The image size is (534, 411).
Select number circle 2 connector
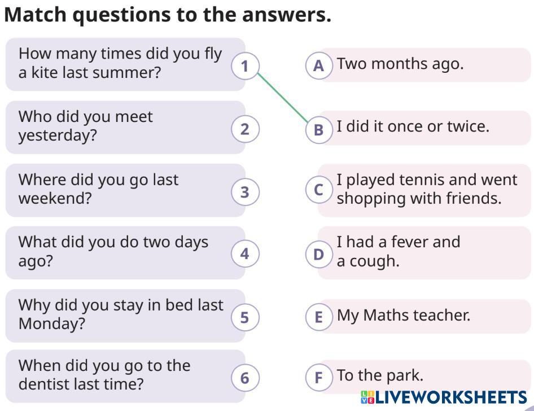point(244,129)
